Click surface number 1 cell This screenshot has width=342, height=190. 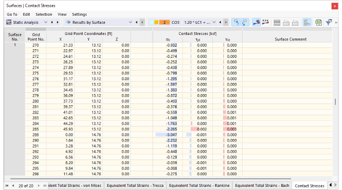pos(15,45)
